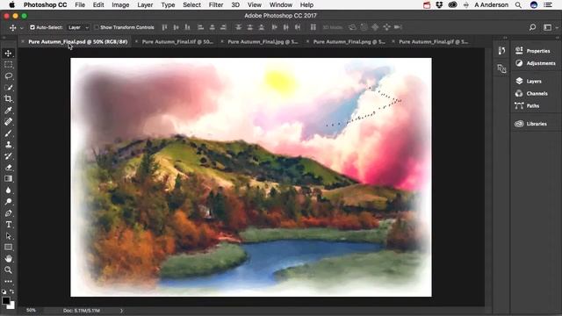Image resolution: width=562 pixels, height=316 pixels.
Task: Click the 50% zoom level field
Action: tap(32, 310)
